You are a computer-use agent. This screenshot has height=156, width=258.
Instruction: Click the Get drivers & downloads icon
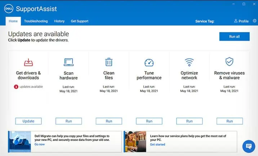(x=28, y=63)
